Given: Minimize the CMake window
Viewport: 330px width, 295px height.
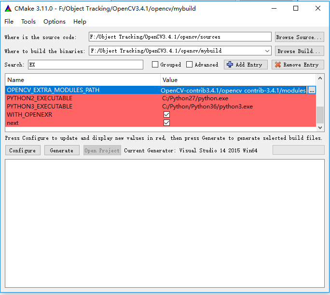Looking at the screenshot, I should point(274,9).
